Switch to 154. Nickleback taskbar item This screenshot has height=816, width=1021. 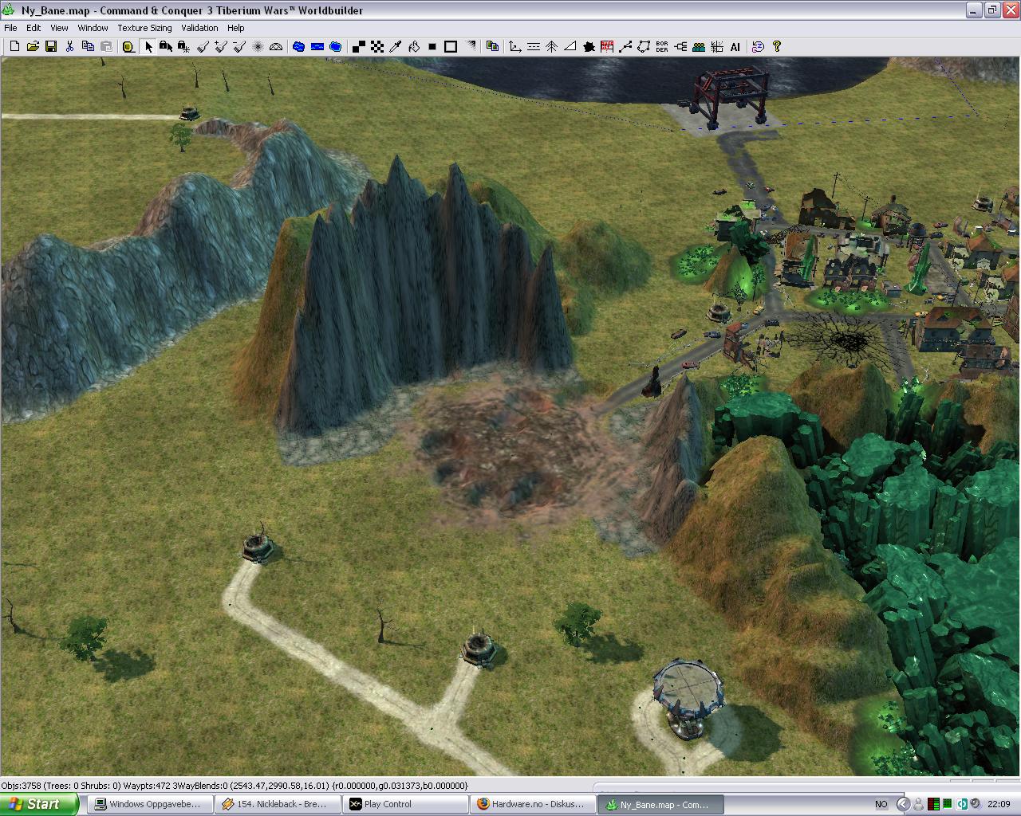point(277,804)
